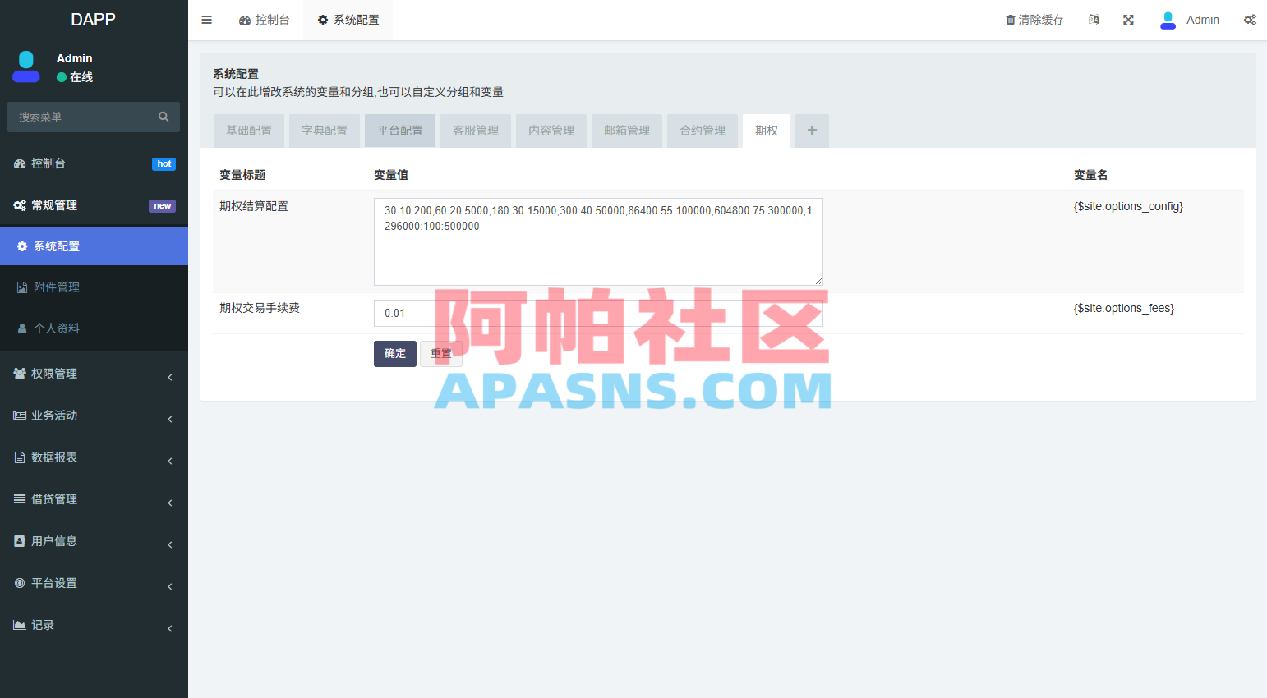Expand the 平台设置 menu arrow
This screenshot has width=1267, height=698.
coord(170,586)
